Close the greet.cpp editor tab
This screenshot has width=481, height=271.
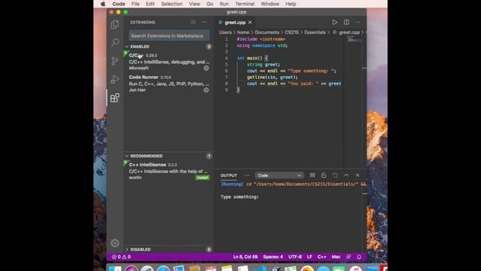tap(250, 23)
